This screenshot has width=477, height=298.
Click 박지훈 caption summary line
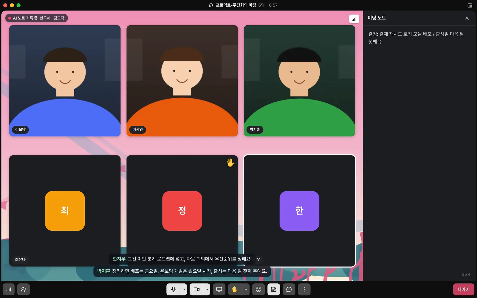[182, 271]
